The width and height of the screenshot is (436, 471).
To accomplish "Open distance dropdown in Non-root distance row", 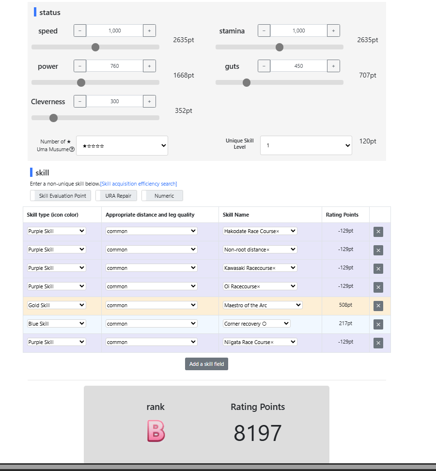I will 151,250.
